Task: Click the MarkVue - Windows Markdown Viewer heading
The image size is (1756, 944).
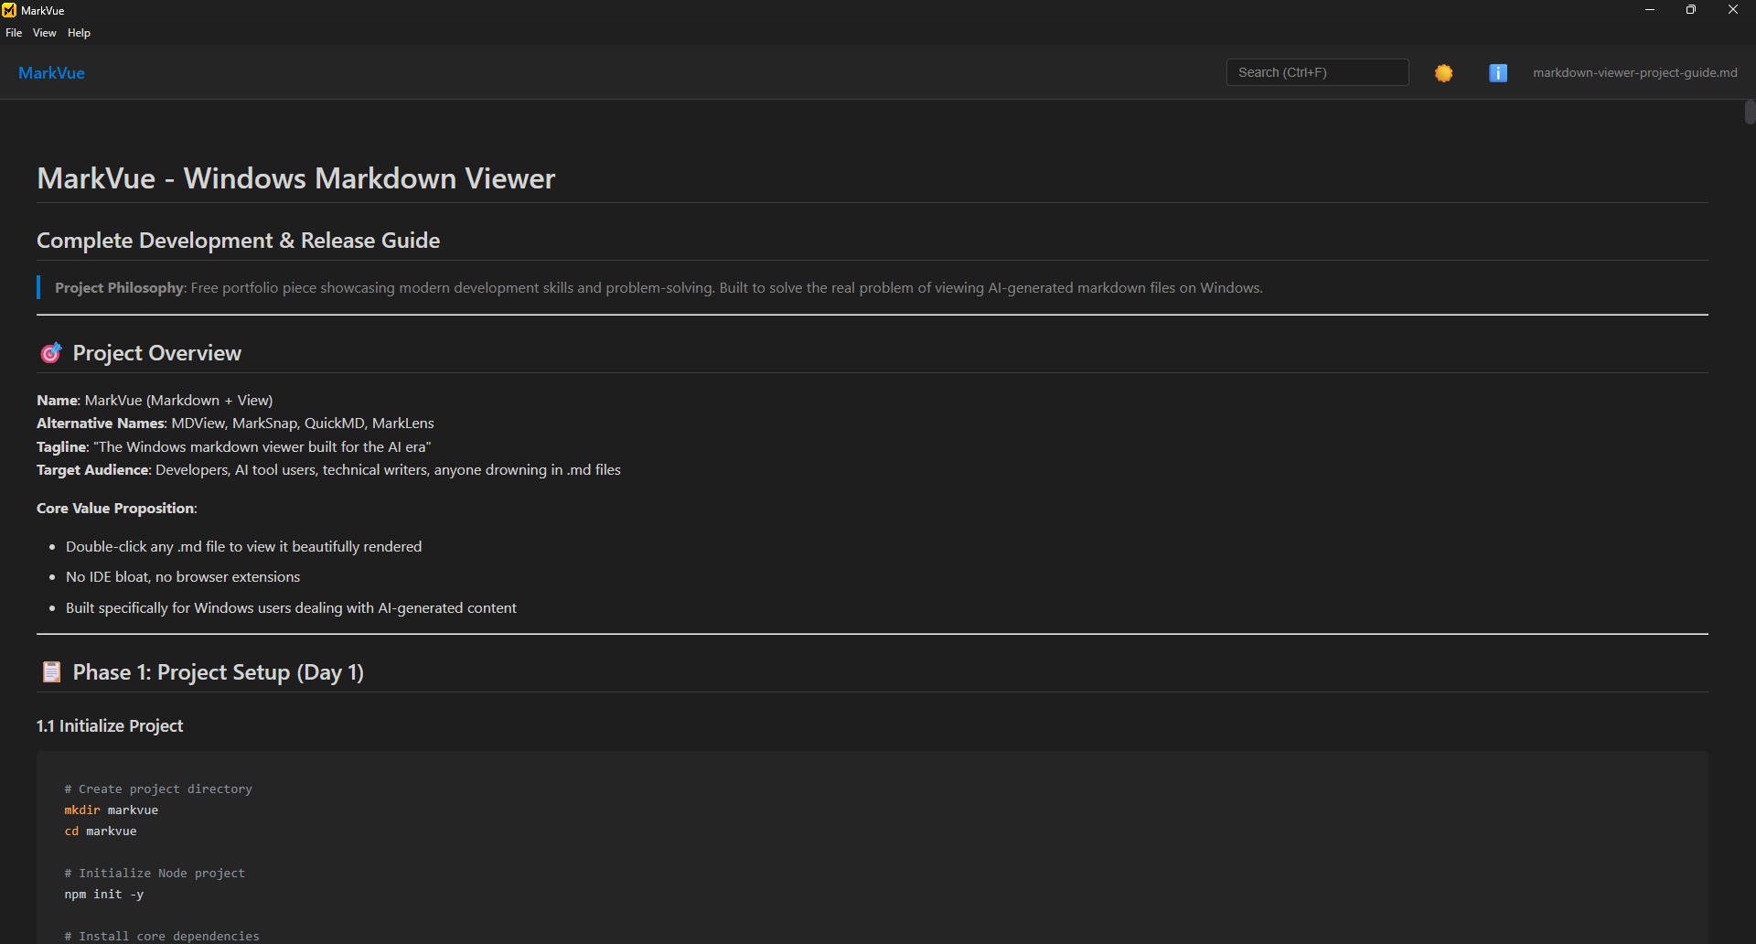Action: coord(295,178)
